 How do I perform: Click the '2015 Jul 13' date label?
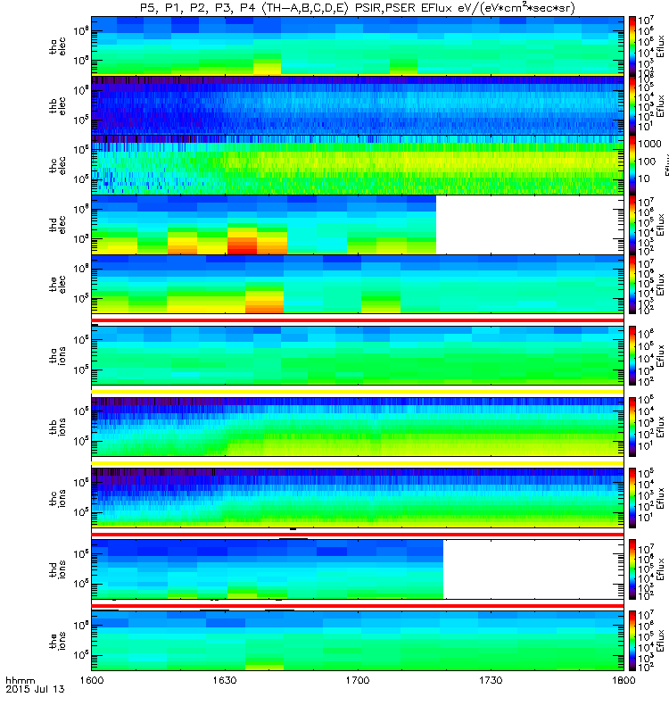click(x=35, y=689)
